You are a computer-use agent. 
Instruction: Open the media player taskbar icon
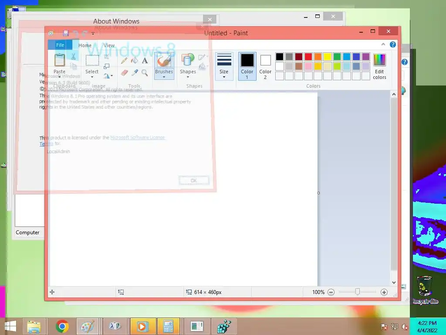point(142,326)
